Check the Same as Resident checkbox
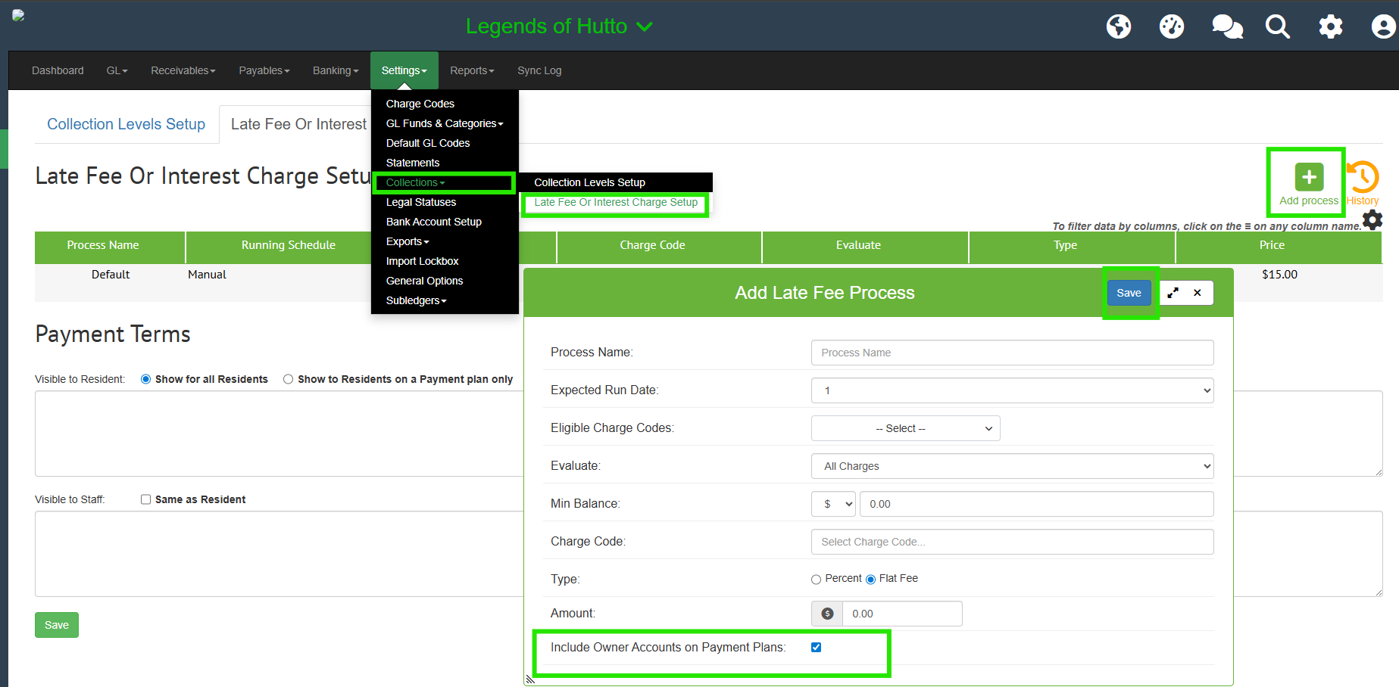The height and width of the screenshot is (687, 1399). [145, 499]
